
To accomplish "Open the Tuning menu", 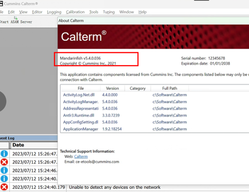I will [x=109, y=12].
